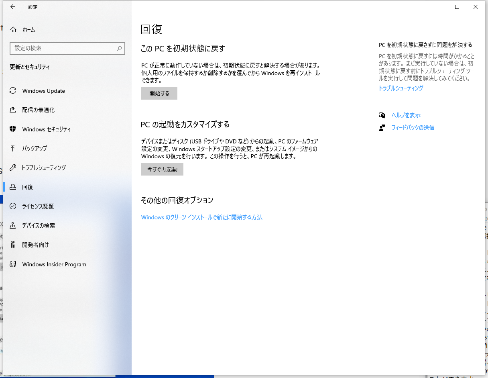
Task: Open 開発者向け settings
Action: (36, 245)
